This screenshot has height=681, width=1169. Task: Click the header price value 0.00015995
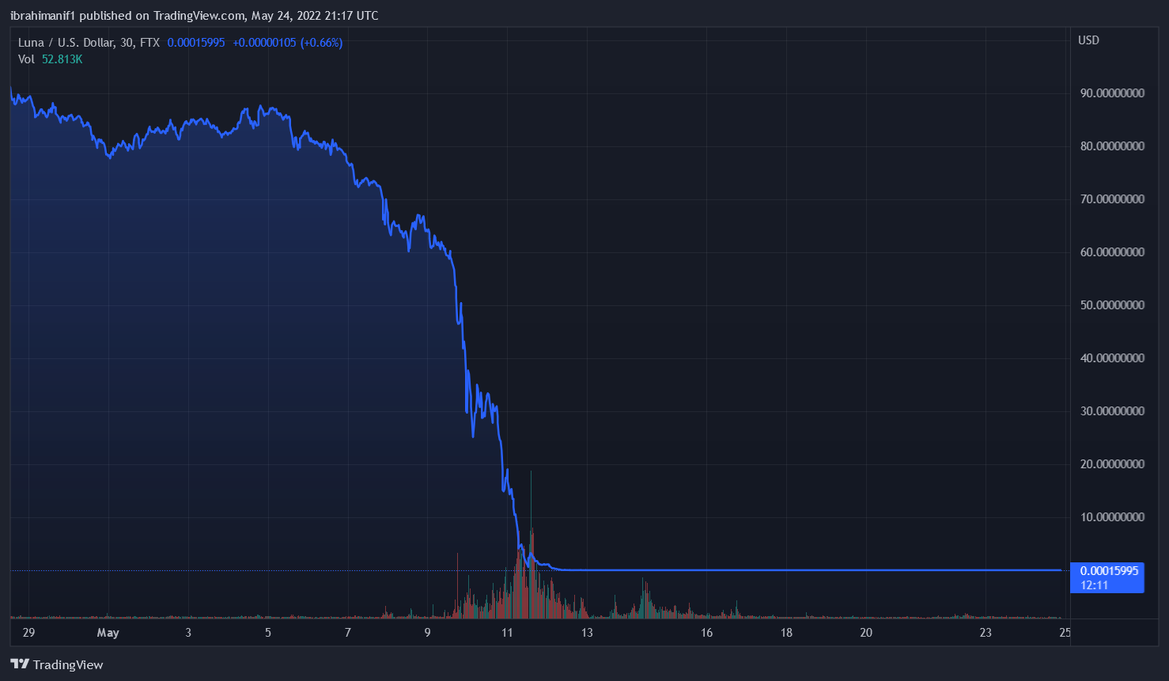(196, 43)
